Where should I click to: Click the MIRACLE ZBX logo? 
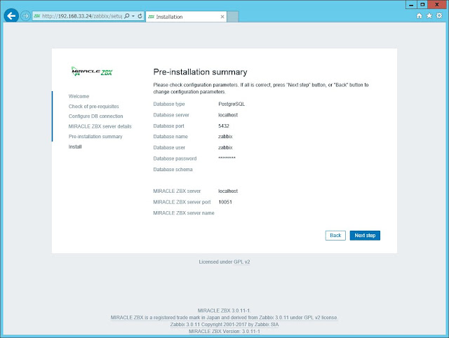click(92, 72)
